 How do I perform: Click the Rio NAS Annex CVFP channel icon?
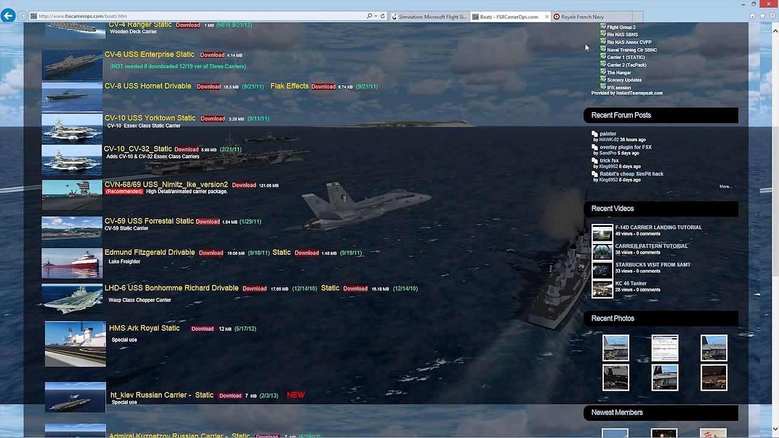(x=603, y=42)
